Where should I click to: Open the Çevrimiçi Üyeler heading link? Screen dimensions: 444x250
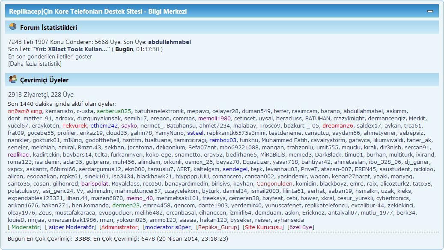[x=44, y=80]
